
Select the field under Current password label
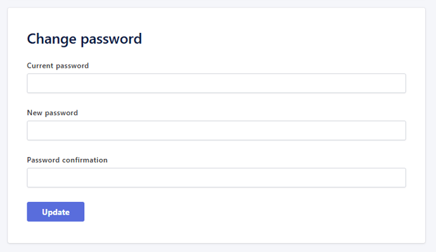tap(216, 84)
